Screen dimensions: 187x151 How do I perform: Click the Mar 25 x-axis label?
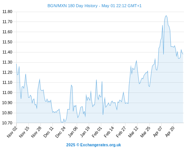(x=145, y=132)
